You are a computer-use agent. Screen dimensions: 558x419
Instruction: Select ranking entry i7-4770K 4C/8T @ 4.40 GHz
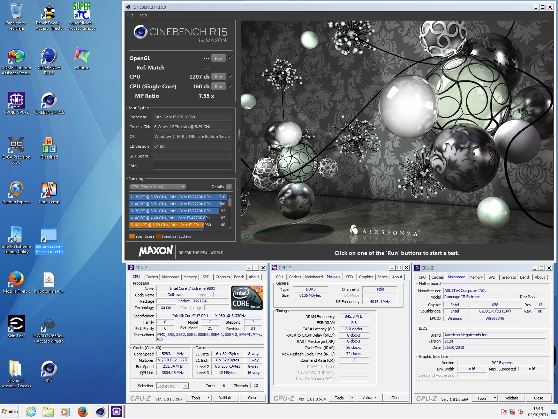178,218
